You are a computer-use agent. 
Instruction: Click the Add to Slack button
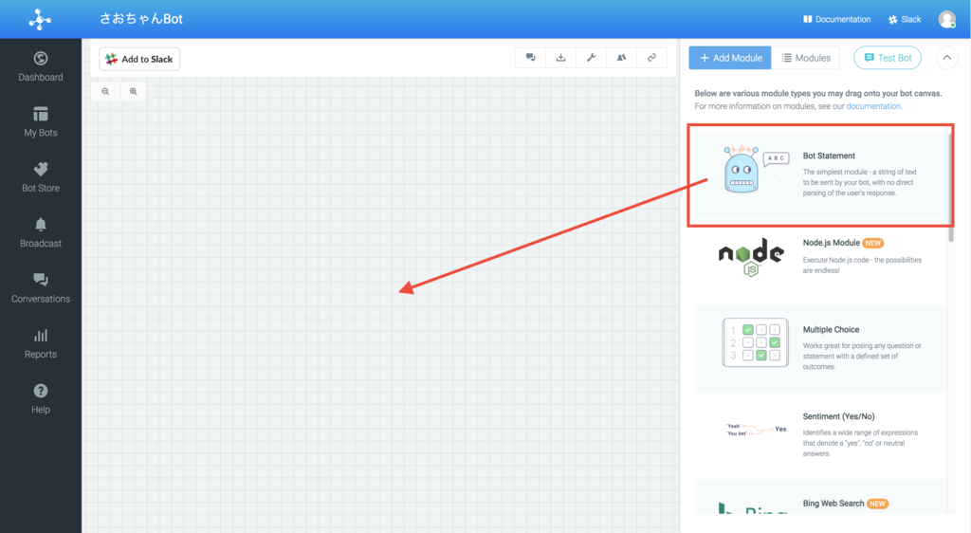[x=139, y=59]
